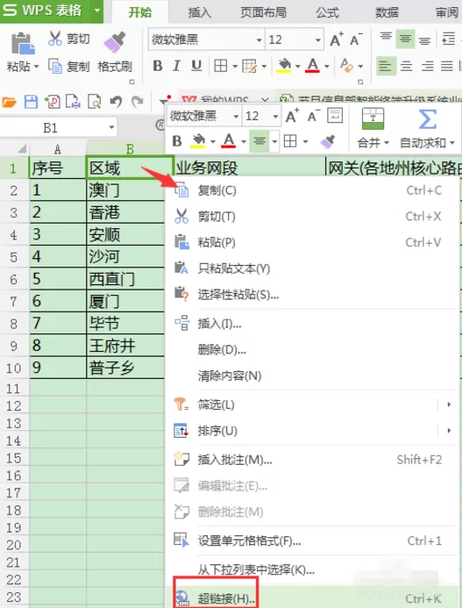Image resolution: width=462 pixels, height=608 pixels.
Task: Choose 从下拉列表中选择(K)... entry
Action: click(x=312, y=569)
